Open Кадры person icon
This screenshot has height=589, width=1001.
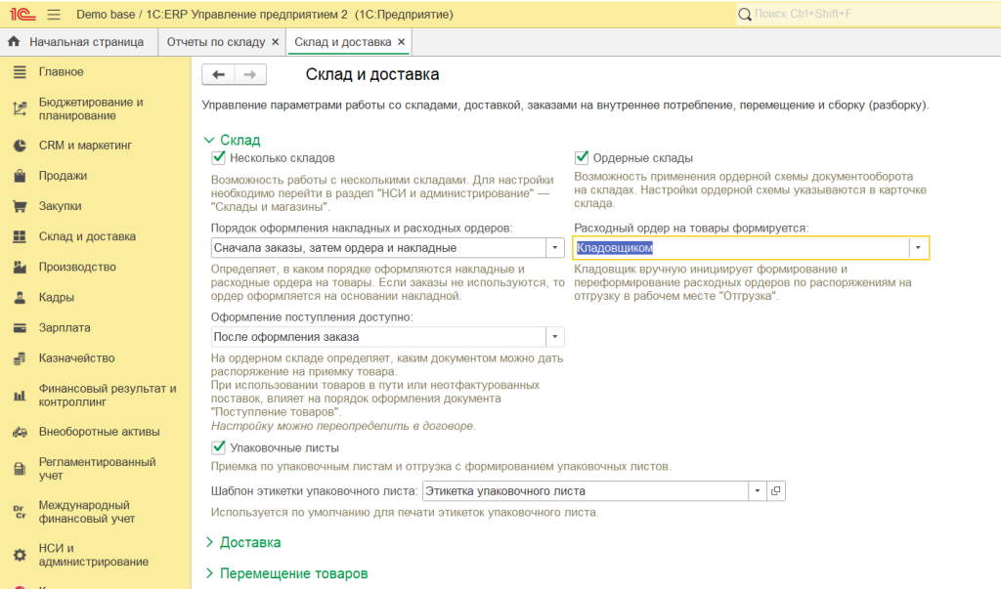(20, 297)
